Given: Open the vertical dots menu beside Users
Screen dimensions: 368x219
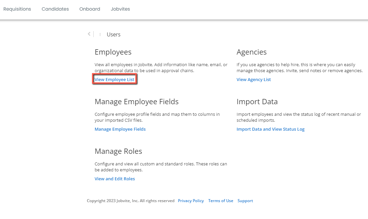Looking at the screenshot, I should coord(100,34).
